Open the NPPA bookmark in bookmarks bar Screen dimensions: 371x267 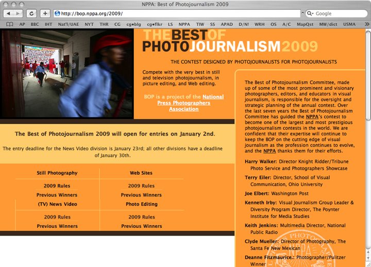[x=184, y=24]
